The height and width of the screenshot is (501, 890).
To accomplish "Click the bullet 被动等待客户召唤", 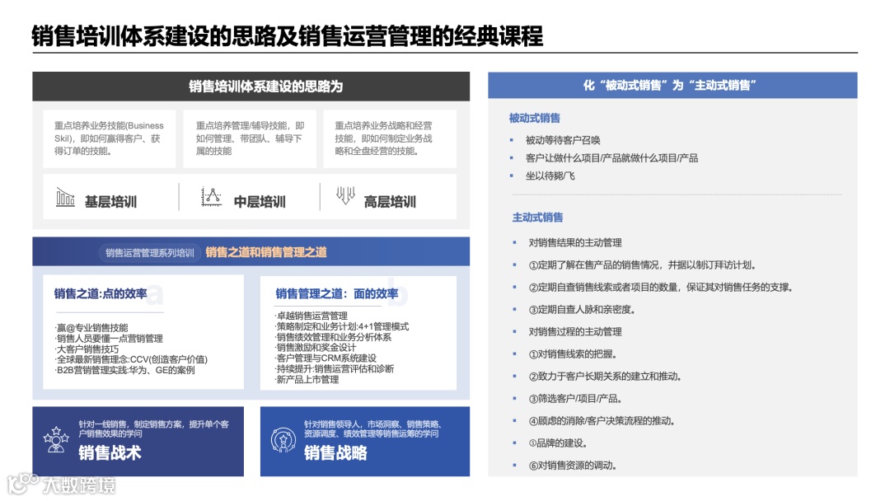I will pos(563,140).
